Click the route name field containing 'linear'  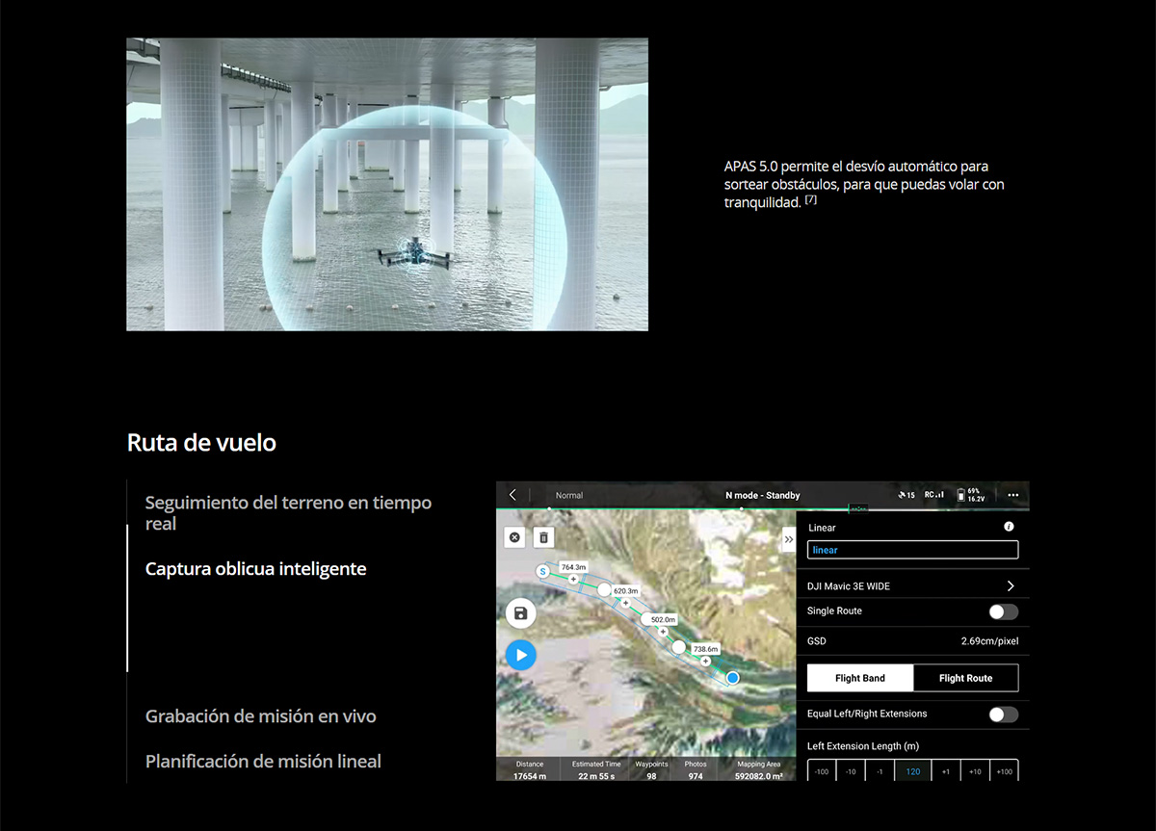click(912, 550)
